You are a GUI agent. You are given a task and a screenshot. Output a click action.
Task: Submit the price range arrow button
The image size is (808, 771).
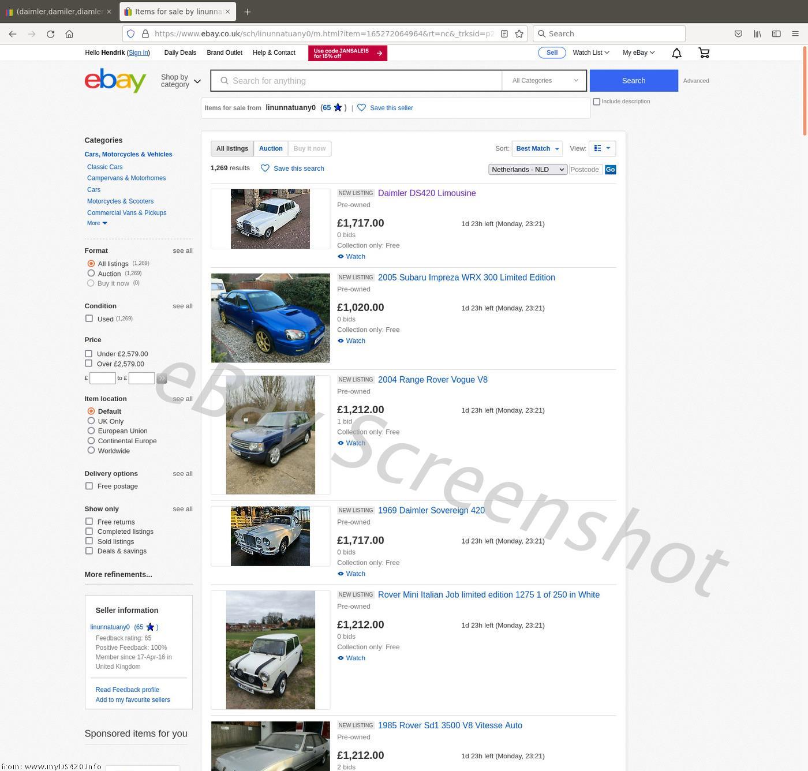click(x=162, y=379)
